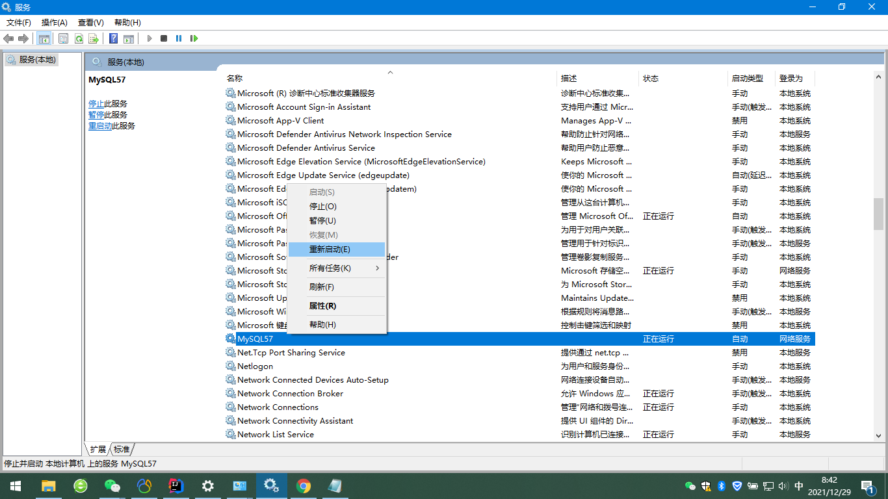The height and width of the screenshot is (499, 888).
Task: Click the 名称 column sort arrow
Action: (390, 72)
